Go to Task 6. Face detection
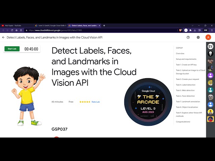 click(185, 96)
